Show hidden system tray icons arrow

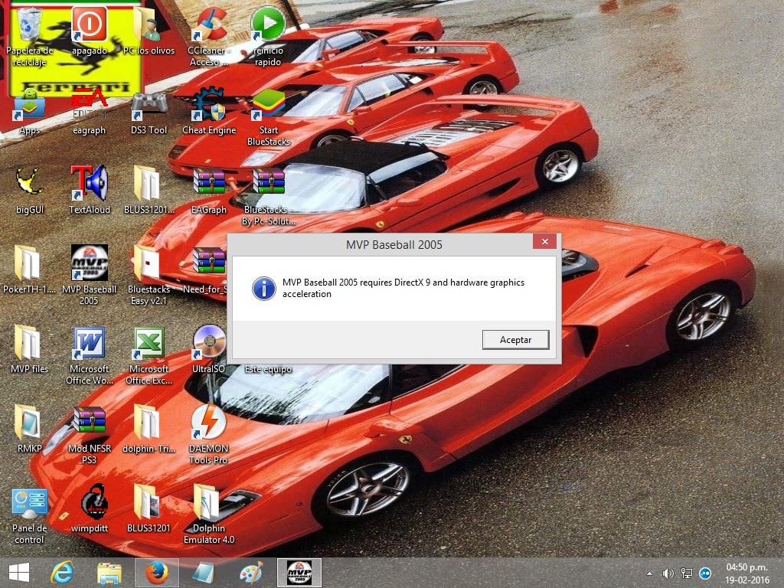point(650,573)
